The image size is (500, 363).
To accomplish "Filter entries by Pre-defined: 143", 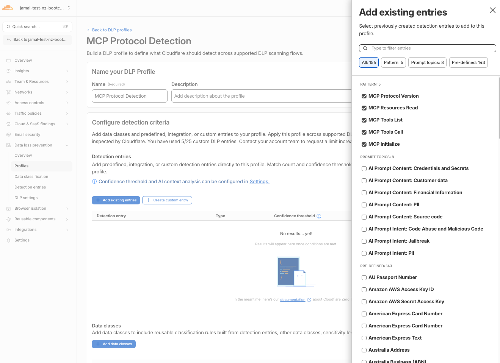I will coord(468,62).
